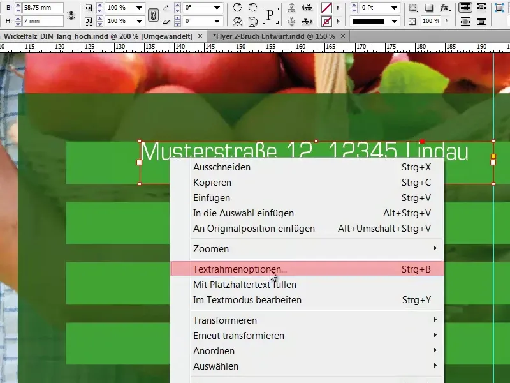Click the opacity 100 % field
Viewport: 510px width, 383px height.
[x=431, y=22]
